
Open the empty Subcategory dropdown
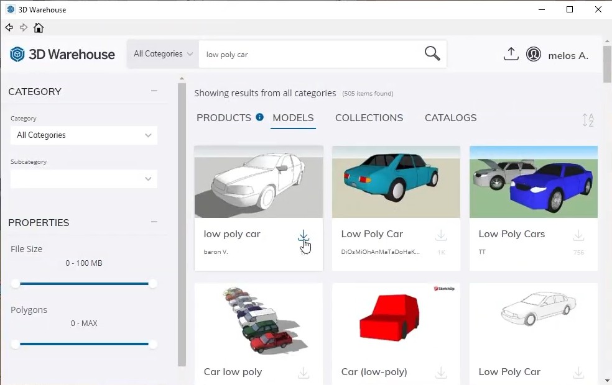(84, 179)
